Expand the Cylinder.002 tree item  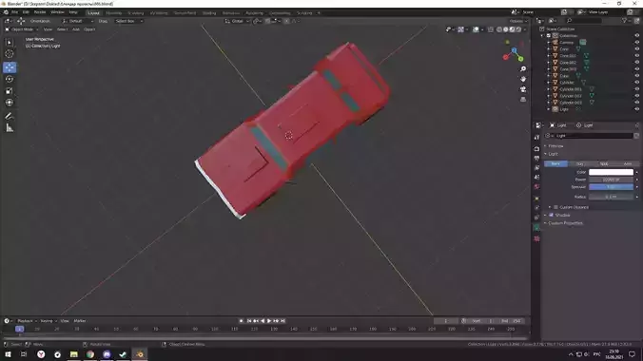[549, 96]
